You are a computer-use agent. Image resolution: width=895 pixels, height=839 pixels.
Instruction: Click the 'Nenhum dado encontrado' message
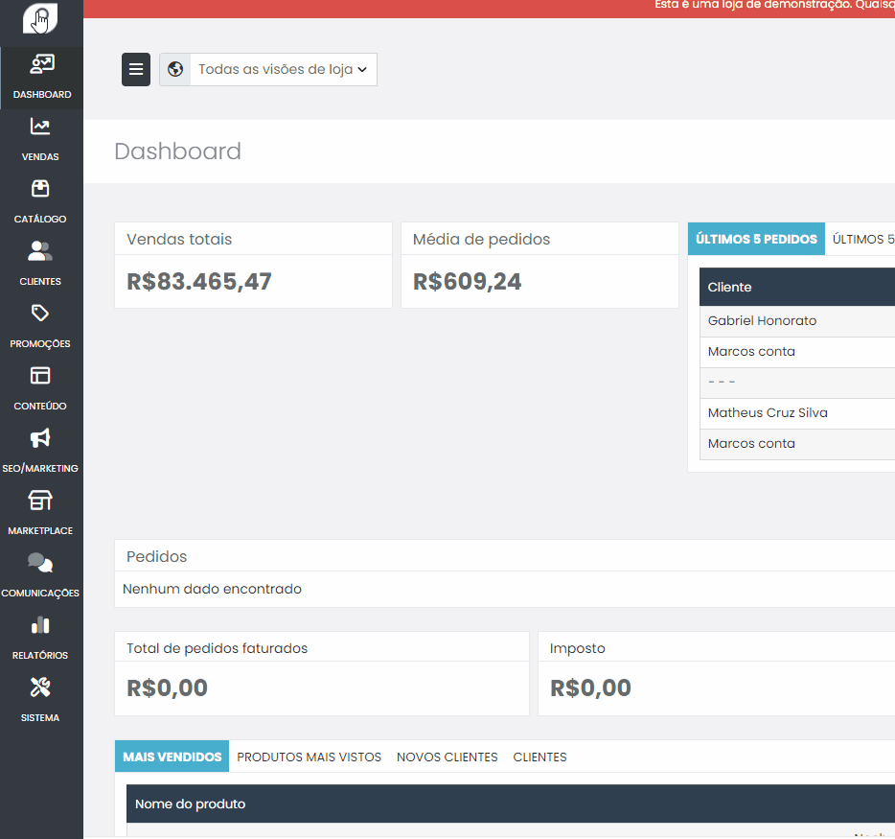213,589
